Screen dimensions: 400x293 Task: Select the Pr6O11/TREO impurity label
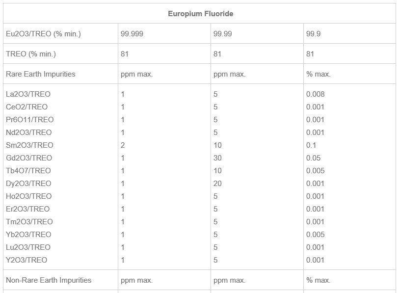tap(30, 120)
